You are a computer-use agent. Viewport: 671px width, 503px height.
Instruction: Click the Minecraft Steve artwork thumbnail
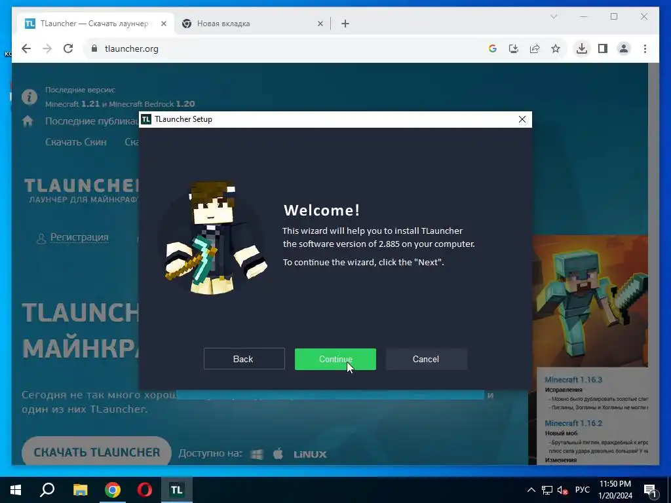click(590, 301)
